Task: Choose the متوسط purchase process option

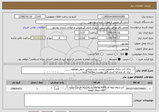Action: pyautogui.click(x=119, y=59)
